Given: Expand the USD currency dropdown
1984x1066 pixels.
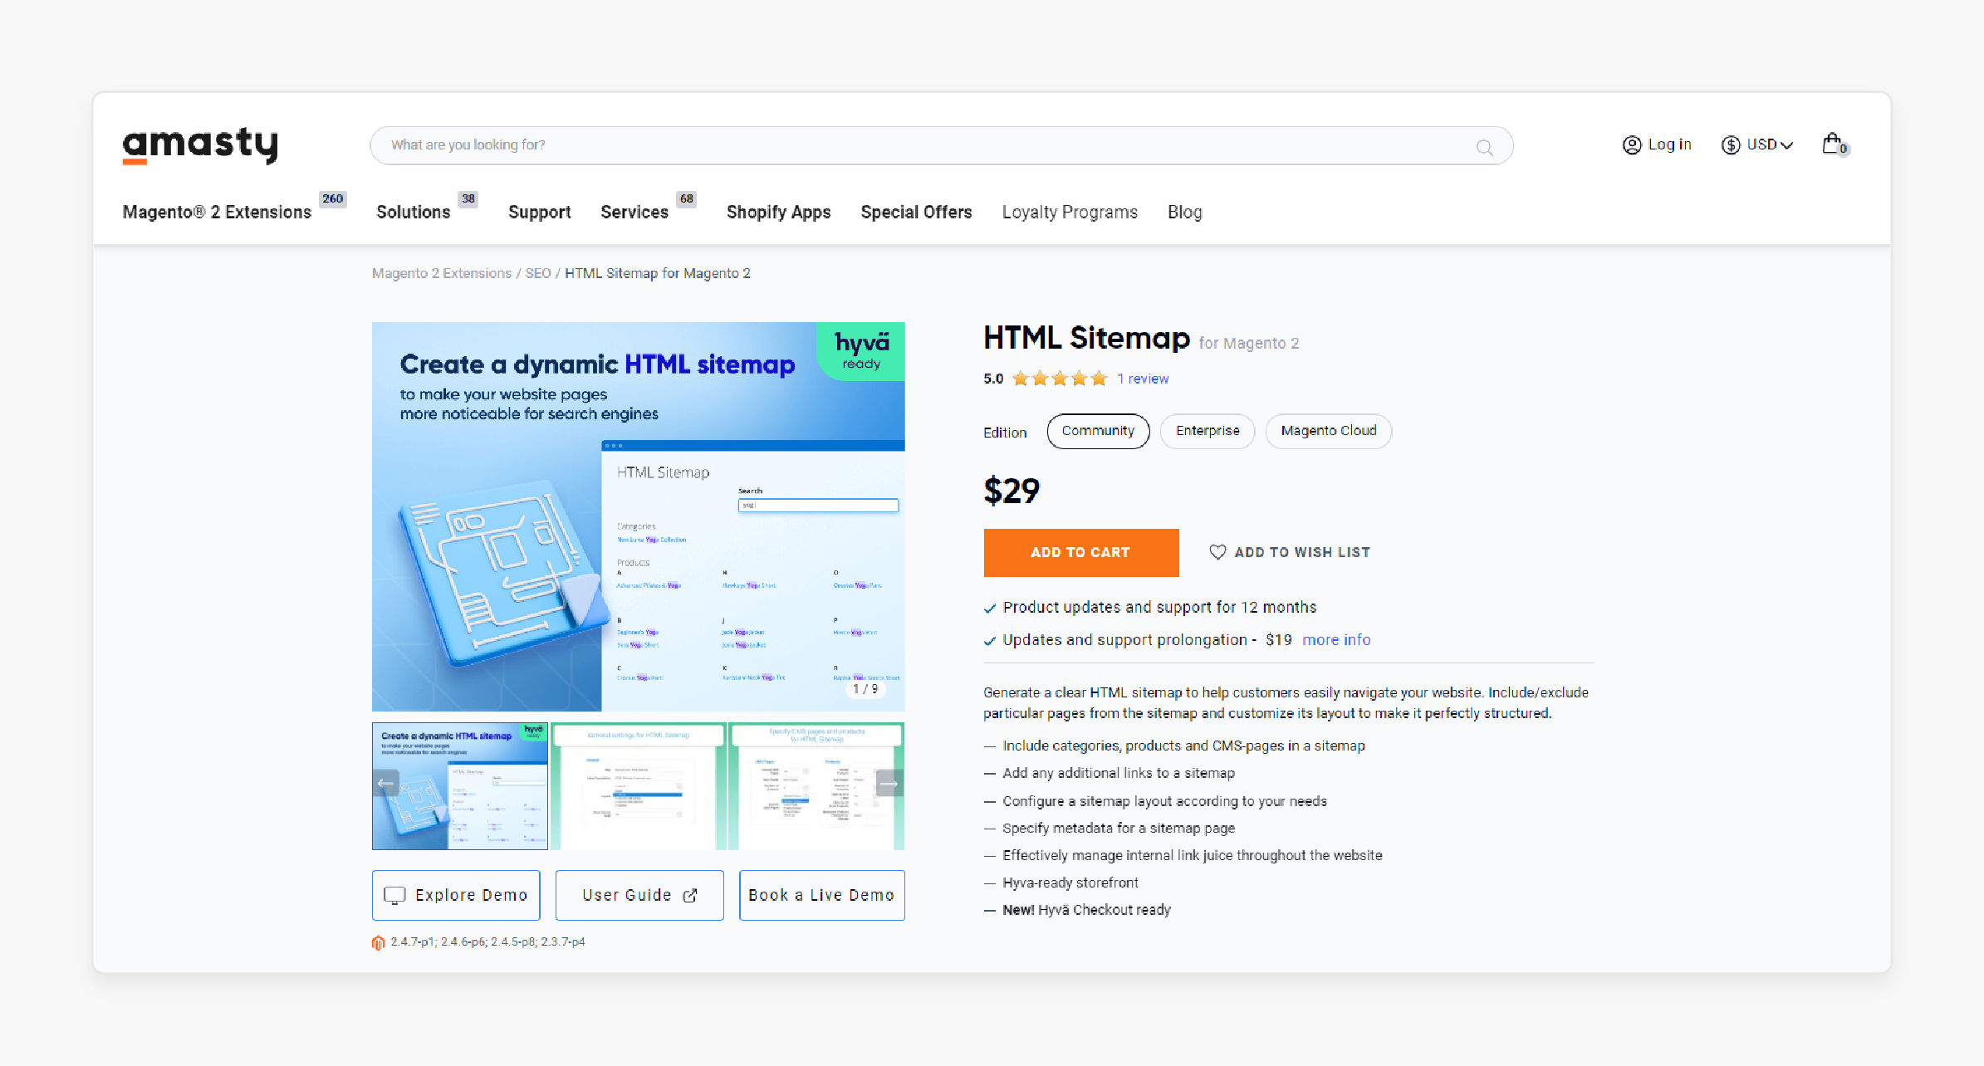Looking at the screenshot, I should [x=1758, y=145].
